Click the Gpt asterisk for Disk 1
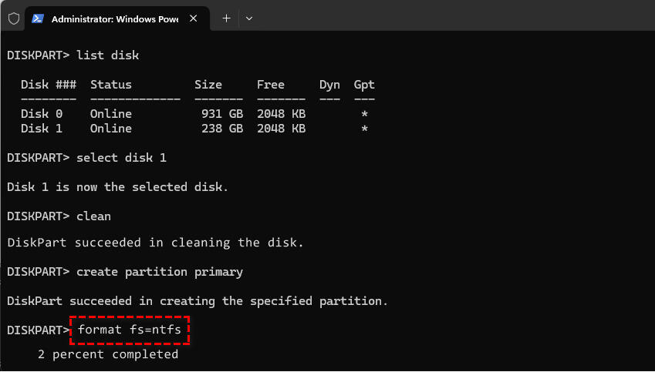 tap(364, 129)
